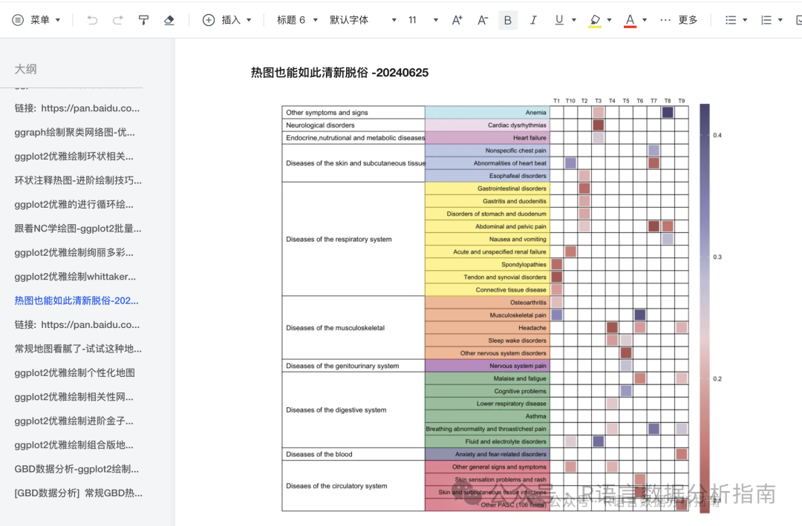Apply red font color
802x526 pixels.
630,21
